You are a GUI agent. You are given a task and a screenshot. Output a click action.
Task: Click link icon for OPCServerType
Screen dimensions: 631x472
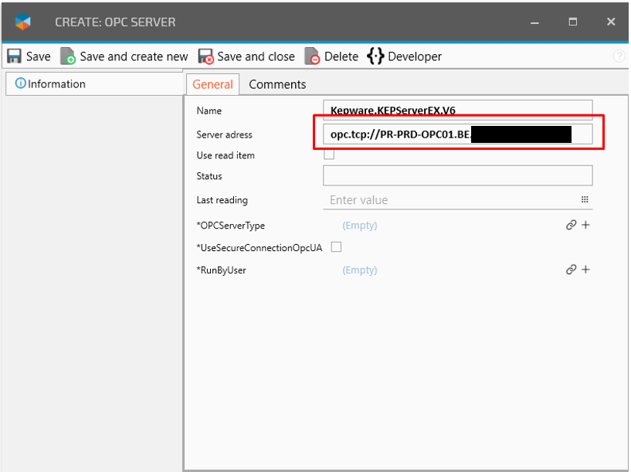point(571,226)
